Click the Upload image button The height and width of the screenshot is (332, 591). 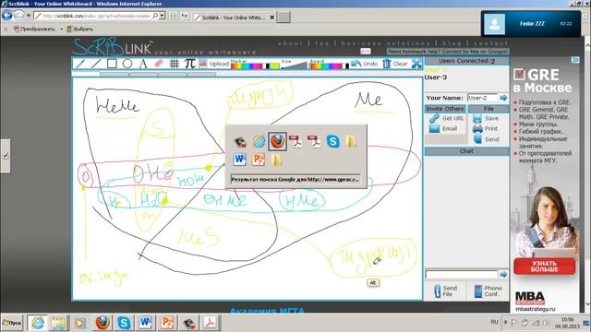[x=214, y=64]
